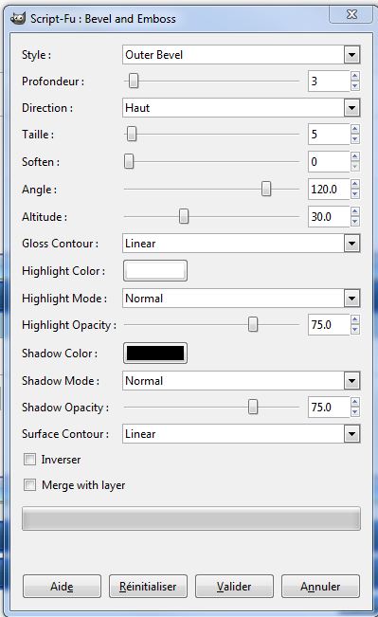
Task: Click the Taille slider handle
Action: [132, 135]
